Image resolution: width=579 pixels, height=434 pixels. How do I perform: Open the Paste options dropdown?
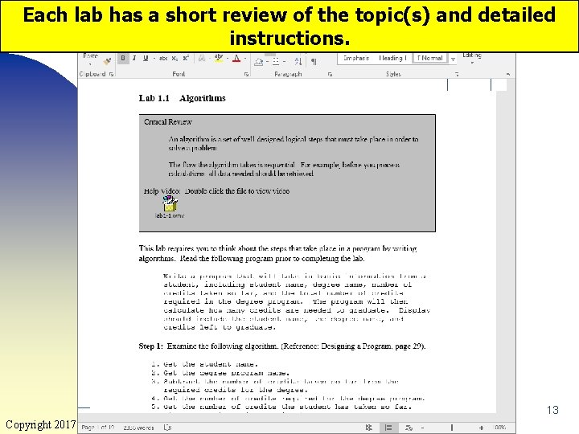click(90, 63)
